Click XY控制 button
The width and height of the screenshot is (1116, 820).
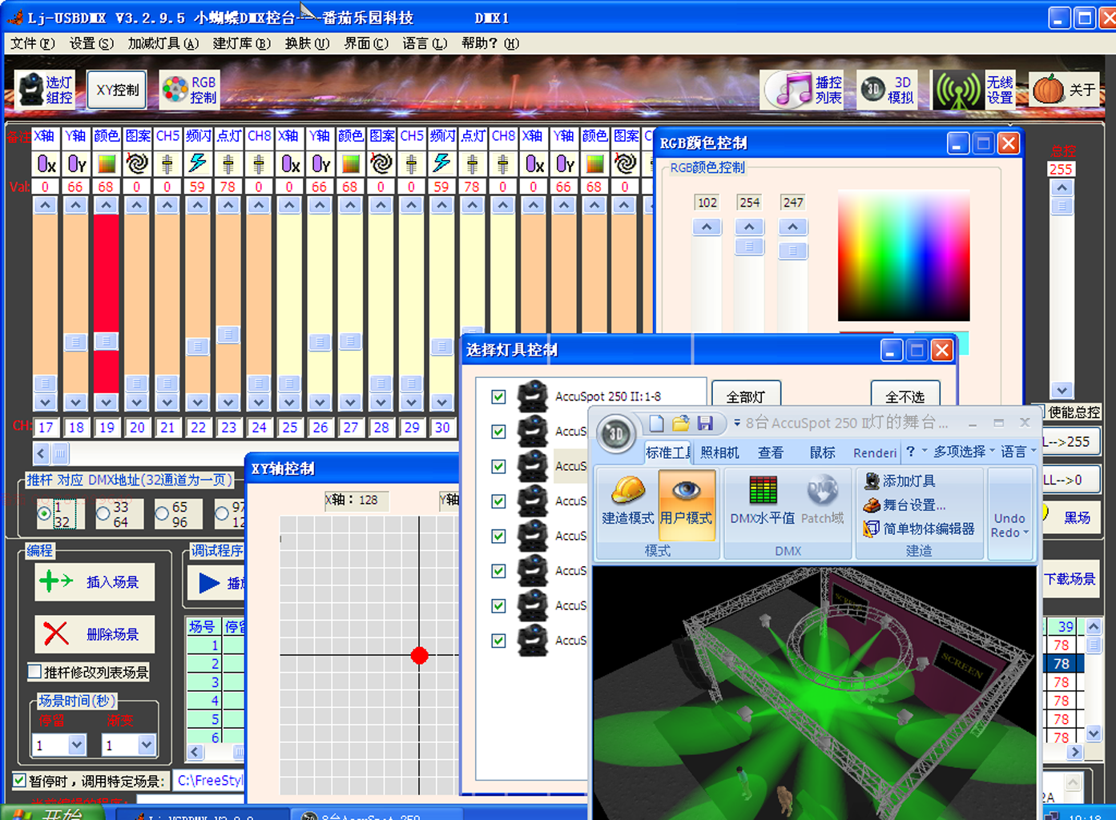click(x=117, y=90)
